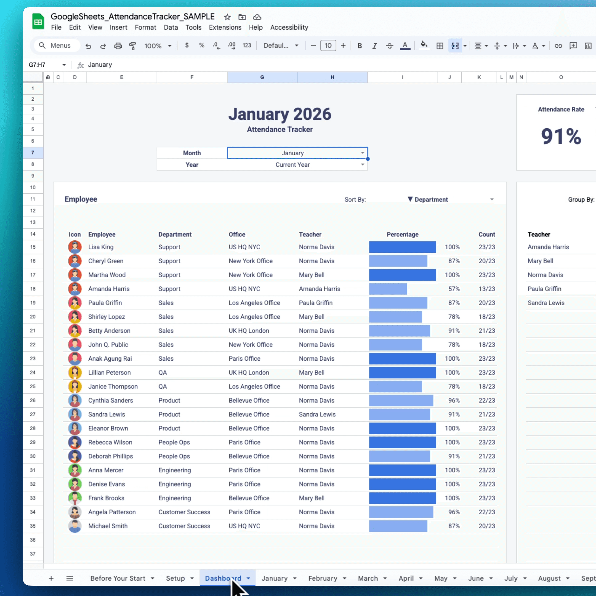Image resolution: width=596 pixels, height=596 pixels.
Task: Insert a chart
Action: tap(588, 46)
